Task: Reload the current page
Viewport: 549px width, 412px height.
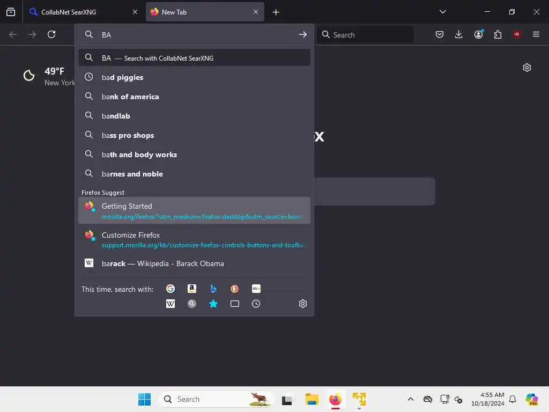Action: tap(51, 34)
